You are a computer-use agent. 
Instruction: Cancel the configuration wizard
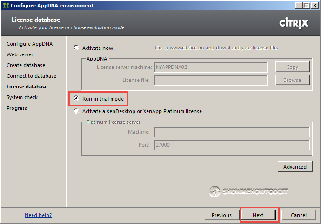(298, 215)
